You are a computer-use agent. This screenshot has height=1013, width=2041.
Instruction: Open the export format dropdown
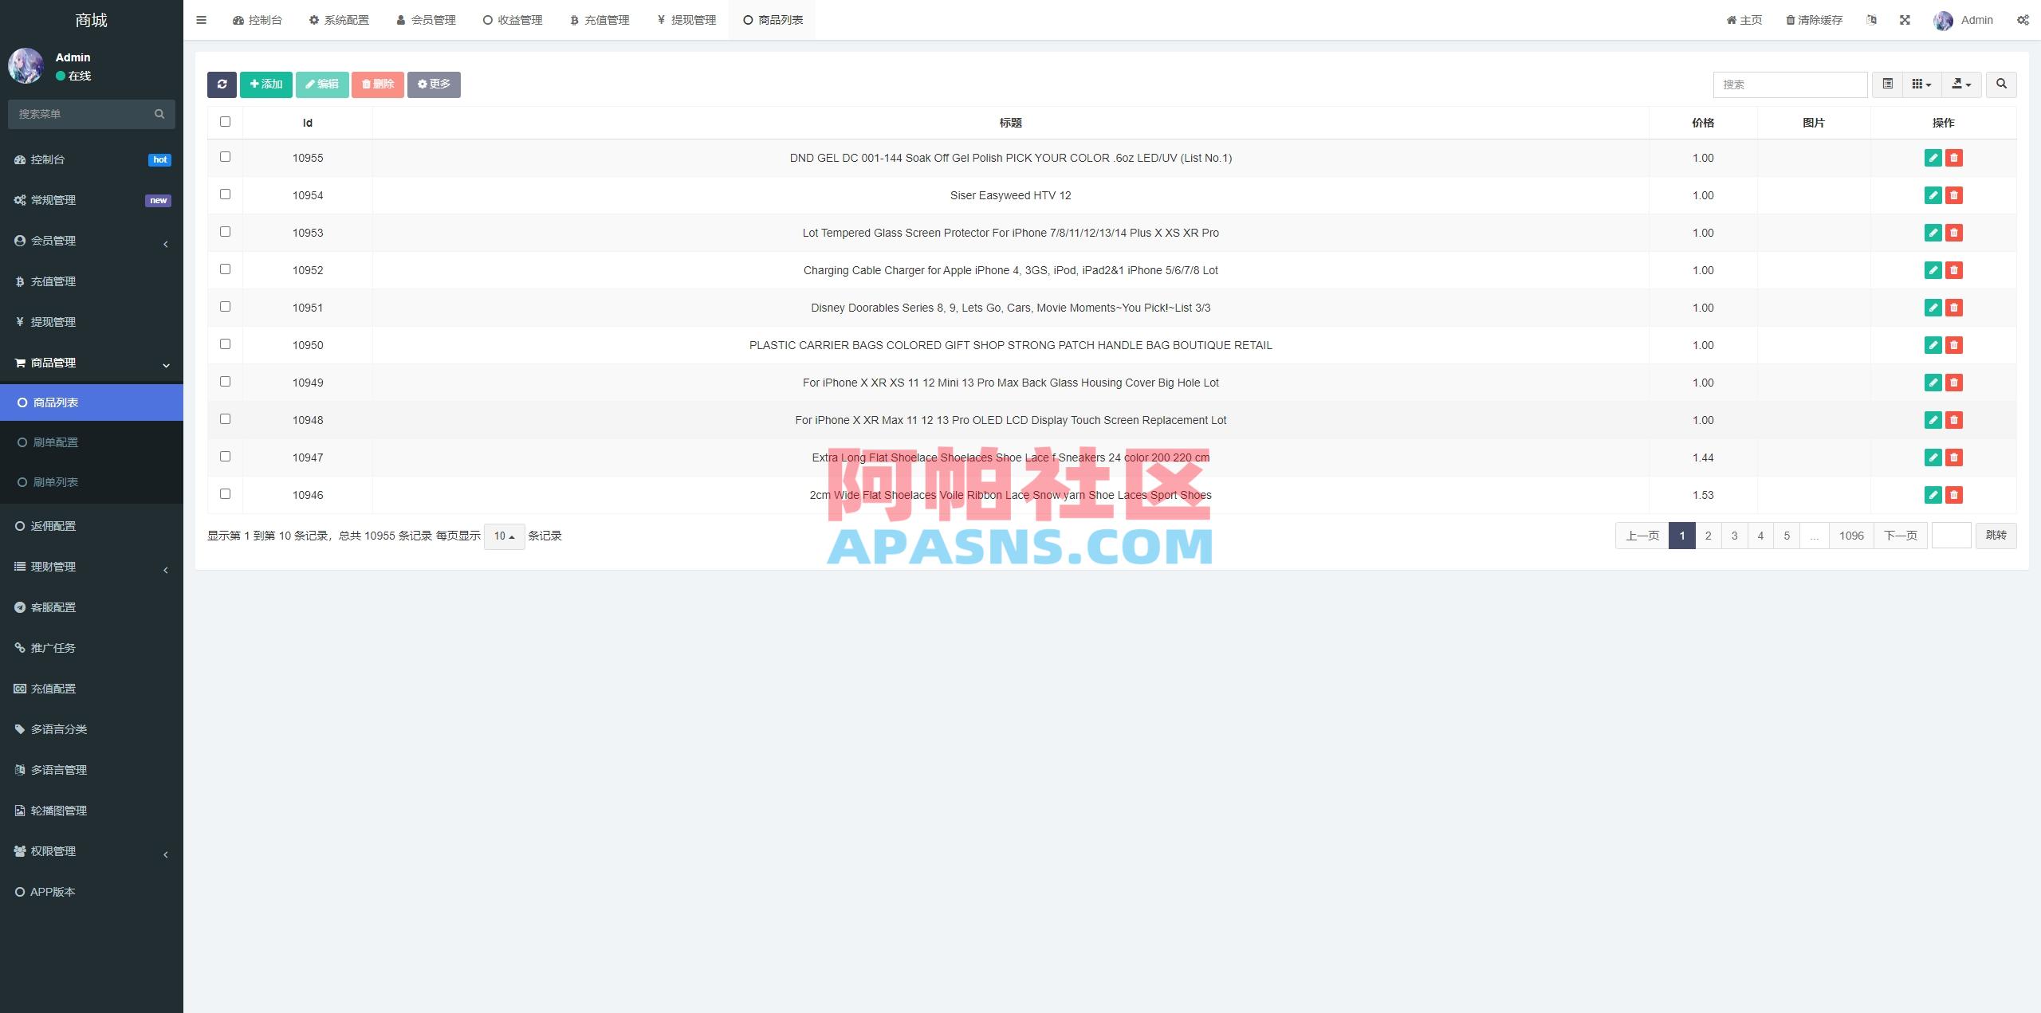click(x=1962, y=84)
